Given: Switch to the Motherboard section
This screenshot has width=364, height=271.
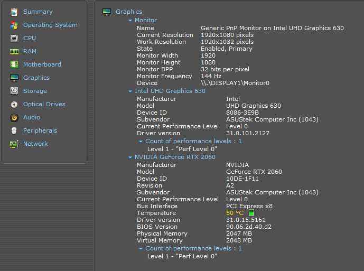Looking at the screenshot, I should point(42,64).
